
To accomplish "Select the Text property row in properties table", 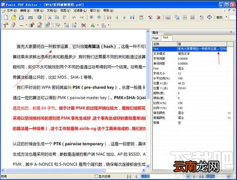I will click(x=190, y=49).
